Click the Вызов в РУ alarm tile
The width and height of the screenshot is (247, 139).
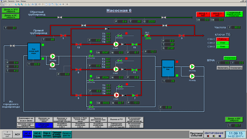[116, 120]
